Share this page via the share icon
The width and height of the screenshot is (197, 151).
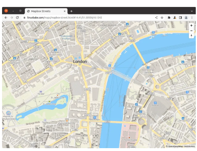pos(156,18)
